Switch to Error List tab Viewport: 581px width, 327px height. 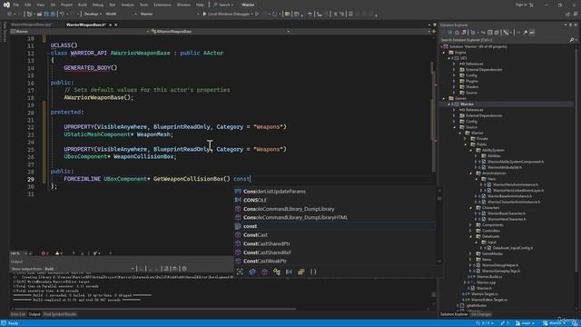point(18,314)
